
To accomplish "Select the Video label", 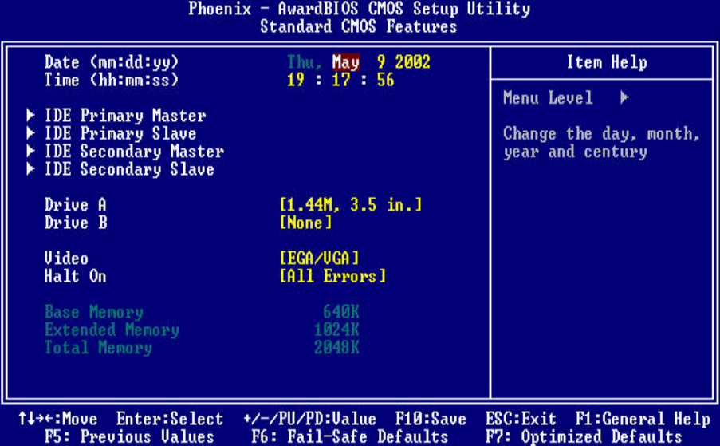I will click(x=66, y=259).
